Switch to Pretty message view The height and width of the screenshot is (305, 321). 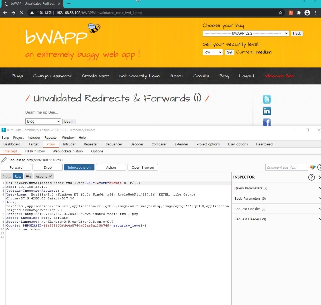(7, 176)
